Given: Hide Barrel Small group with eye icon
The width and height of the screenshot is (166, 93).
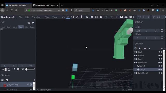Looking at the screenshot, I should (x=159, y=73).
